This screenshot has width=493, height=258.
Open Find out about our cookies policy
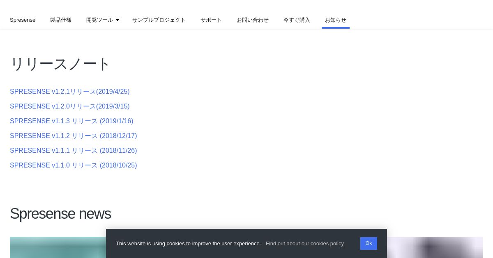point(305,243)
